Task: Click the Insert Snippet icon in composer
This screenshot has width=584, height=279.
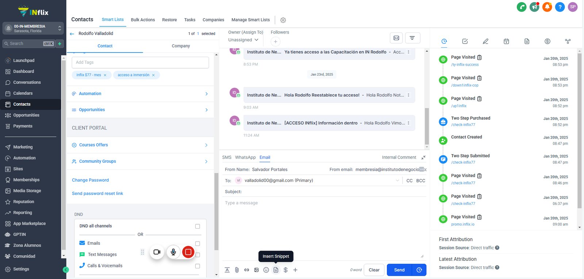Action: [276, 270]
